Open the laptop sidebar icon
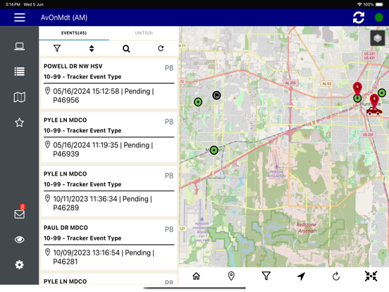Screen dimensions: 389x292 (x=19, y=47)
